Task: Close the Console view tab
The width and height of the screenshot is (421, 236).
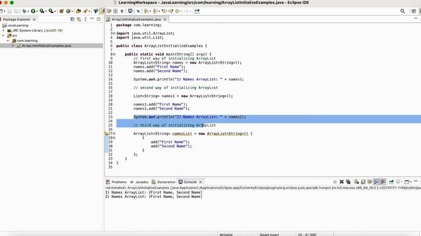Action: pyautogui.click(x=201, y=182)
